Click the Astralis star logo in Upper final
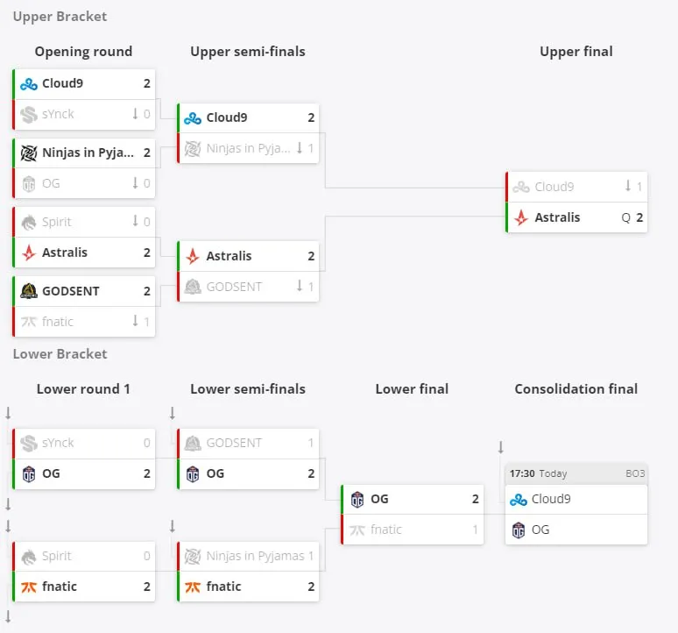 (x=521, y=217)
